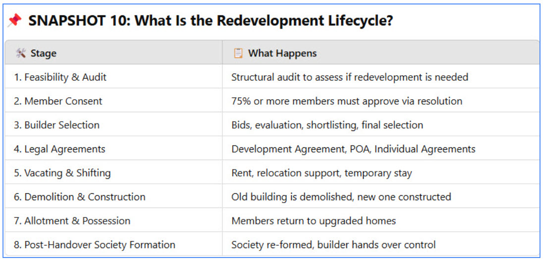This screenshot has height=259, width=544.
Task: Select the Vacating & Shifting cell
Action: 113,173
